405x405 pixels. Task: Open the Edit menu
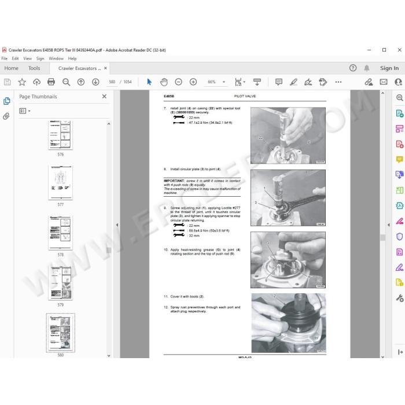(x=15, y=58)
